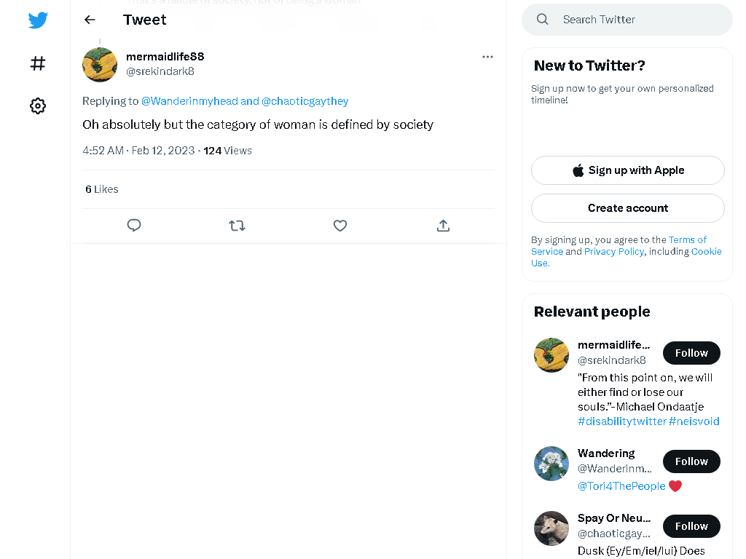Viewport: 746px width, 559px height.
Task: Share the tweet using the upload icon
Action: click(x=443, y=226)
